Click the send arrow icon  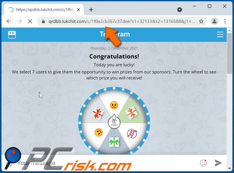point(218,163)
